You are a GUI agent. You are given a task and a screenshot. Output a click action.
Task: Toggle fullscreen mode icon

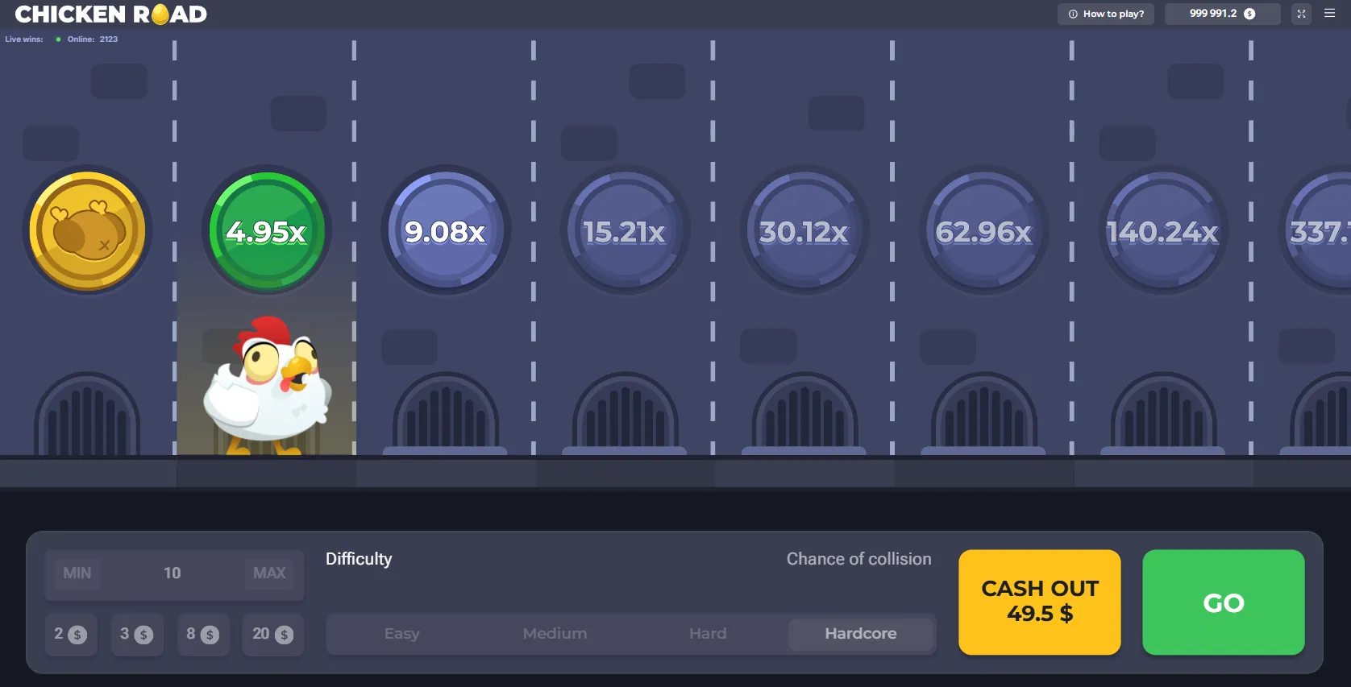coord(1301,14)
